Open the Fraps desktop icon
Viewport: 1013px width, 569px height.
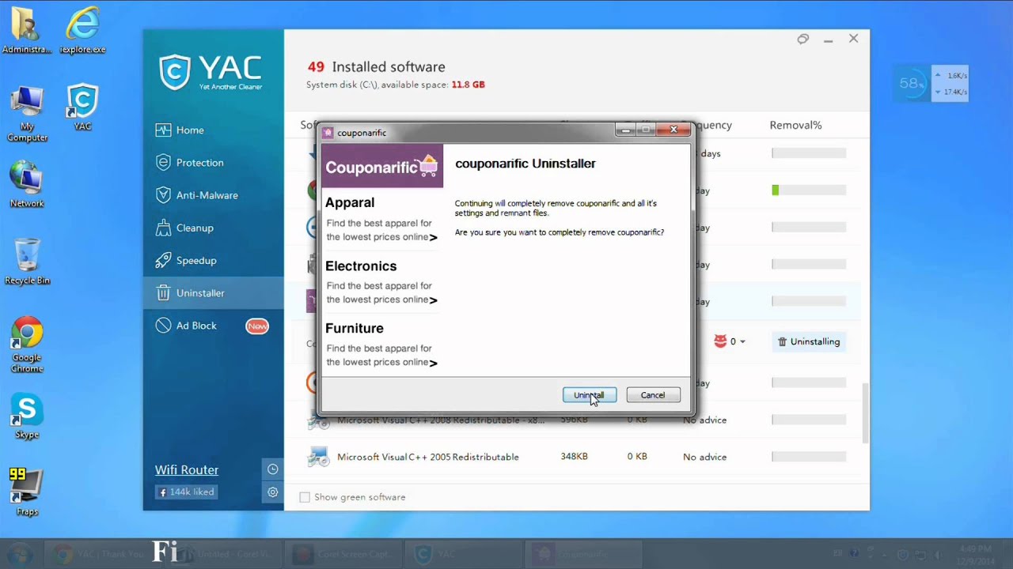pyautogui.click(x=27, y=492)
